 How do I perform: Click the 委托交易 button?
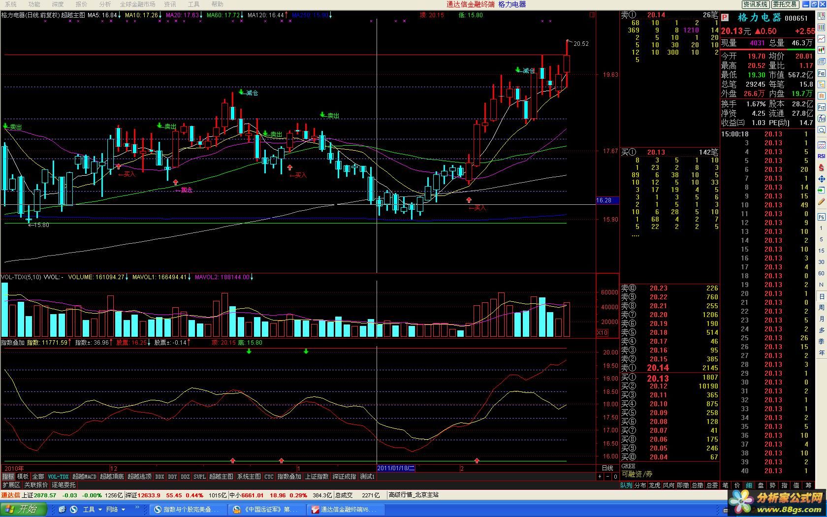pyautogui.click(x=785, y=4)
